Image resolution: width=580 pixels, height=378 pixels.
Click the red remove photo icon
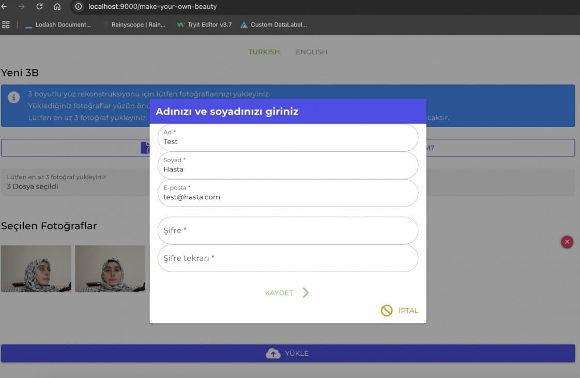click(567, 242)
